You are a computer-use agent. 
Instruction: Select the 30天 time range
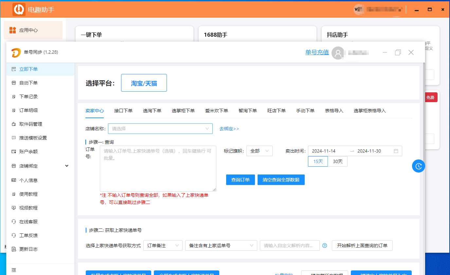(338, 161)
